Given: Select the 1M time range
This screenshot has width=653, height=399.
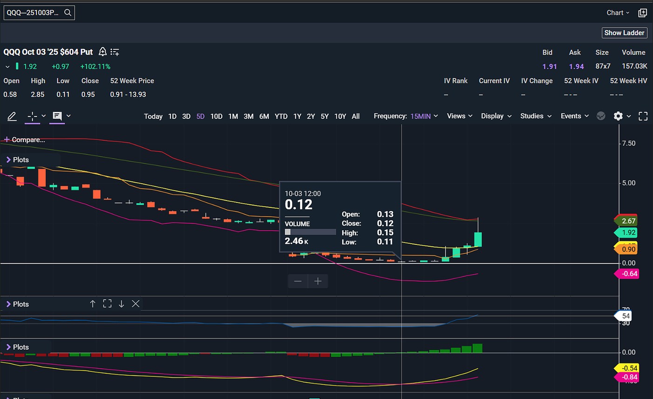Looking at the screenshot, I should pyautogui.click(x=233, y=117).
